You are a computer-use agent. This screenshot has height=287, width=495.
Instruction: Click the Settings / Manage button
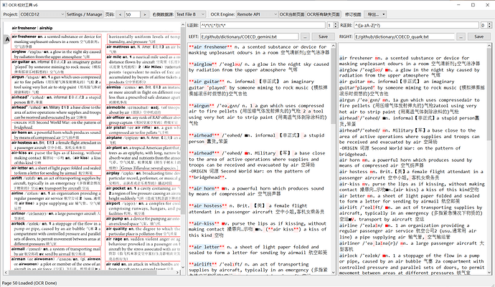point(83,14)
